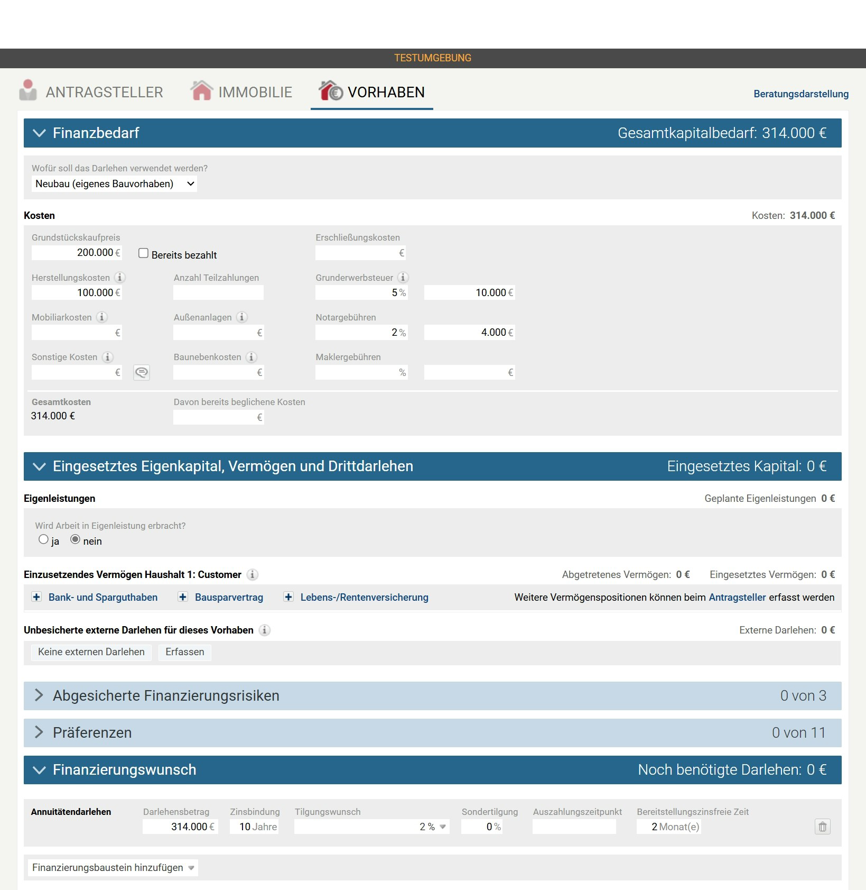Click trash icon to delete Annuitätendarlehen
The height and width of the screenshot is (890, 866).
pos(822,827)
